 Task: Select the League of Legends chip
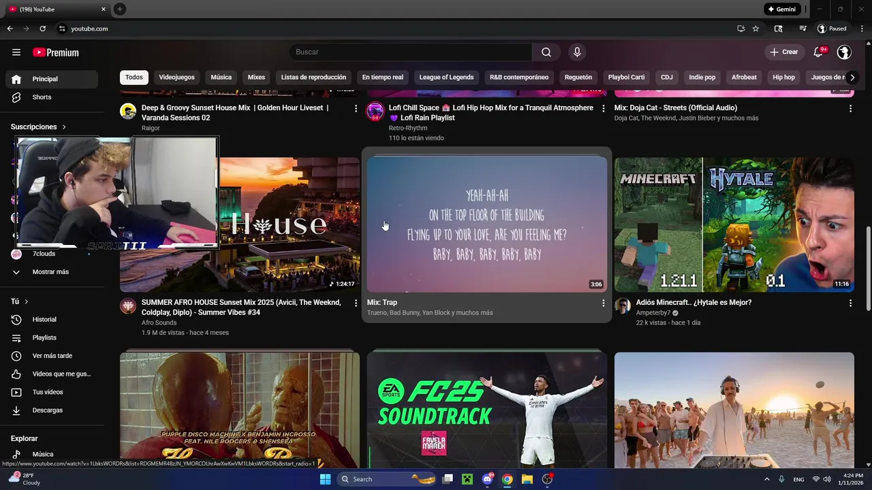coord(446,78)
